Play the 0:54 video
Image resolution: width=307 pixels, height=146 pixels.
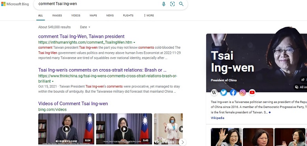tap(66, 129)
